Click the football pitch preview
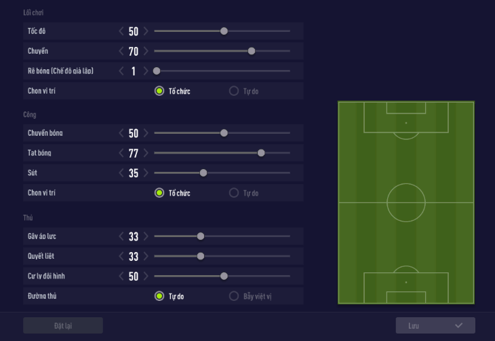495x341 pixels. pyautogui.click(x=406, y=202)
